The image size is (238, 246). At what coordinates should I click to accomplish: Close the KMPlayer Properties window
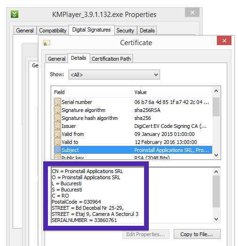192,12
